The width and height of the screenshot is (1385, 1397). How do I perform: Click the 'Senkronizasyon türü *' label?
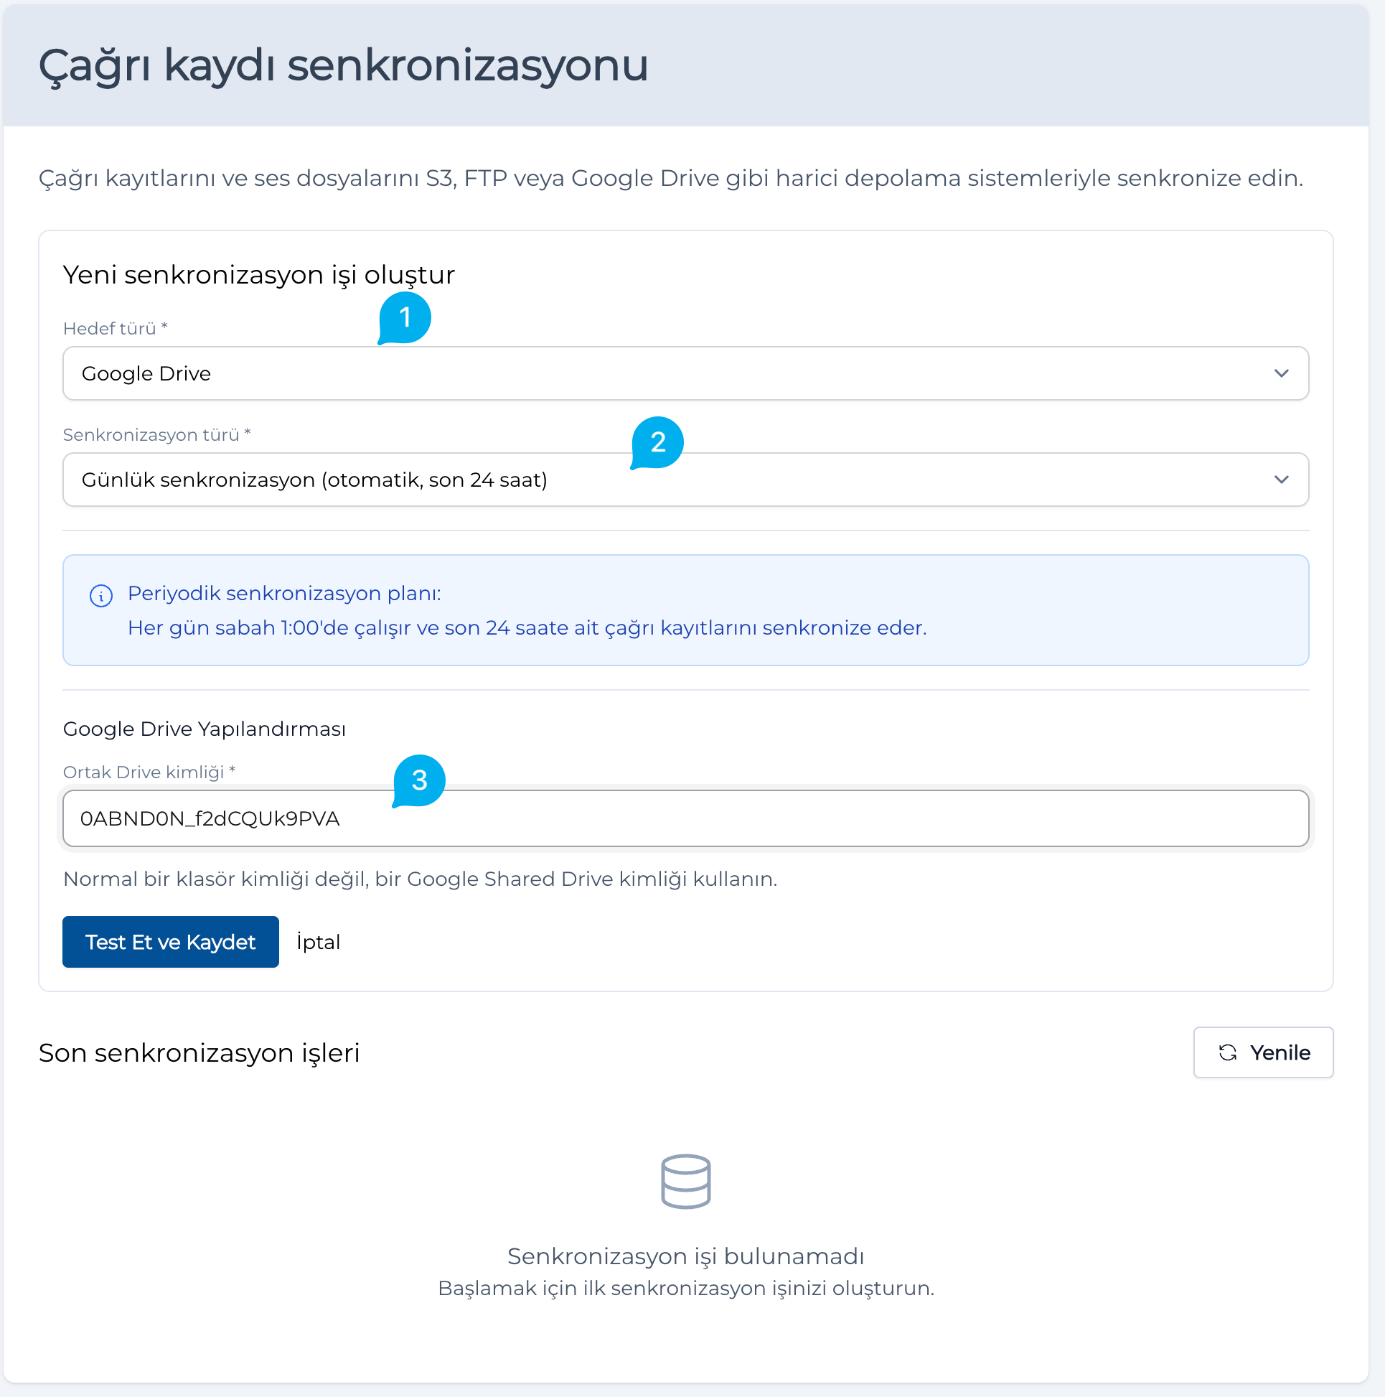[x=157, y=434]
